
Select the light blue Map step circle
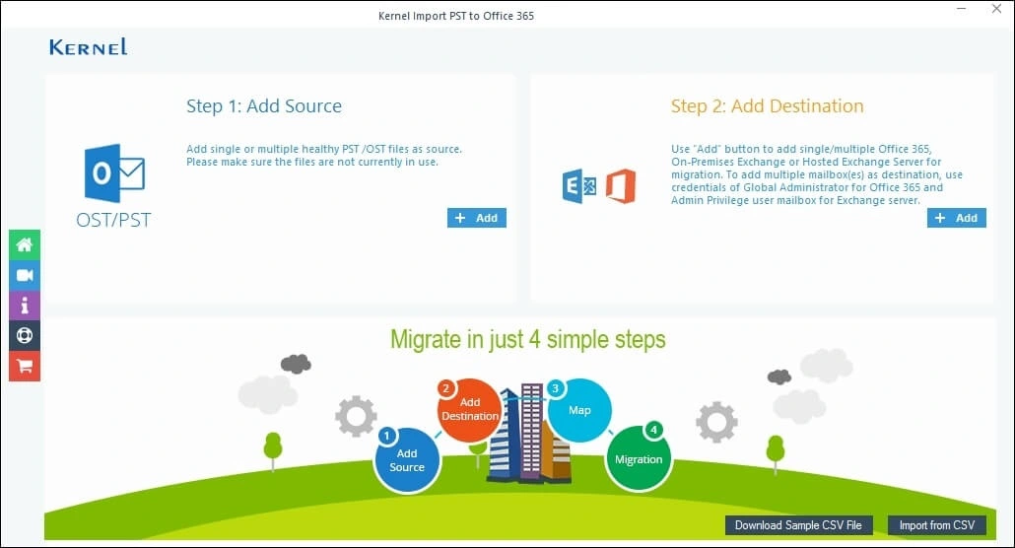579,409
